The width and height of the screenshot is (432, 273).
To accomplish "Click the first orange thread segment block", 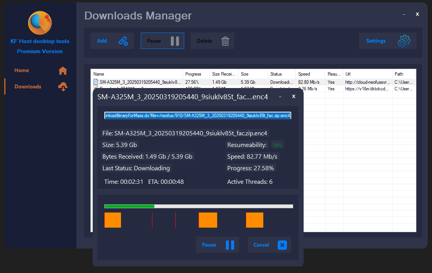I will click(x=113, y=220).
